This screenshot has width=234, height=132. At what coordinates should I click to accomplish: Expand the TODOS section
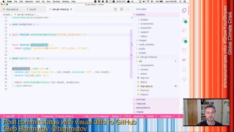pos(140,112)
